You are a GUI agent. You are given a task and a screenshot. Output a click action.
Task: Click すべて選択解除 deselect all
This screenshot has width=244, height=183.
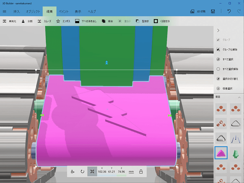point(227,69)
